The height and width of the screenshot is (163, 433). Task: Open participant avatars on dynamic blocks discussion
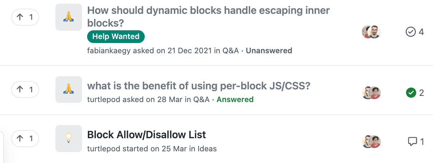click(x=371, y=32)
